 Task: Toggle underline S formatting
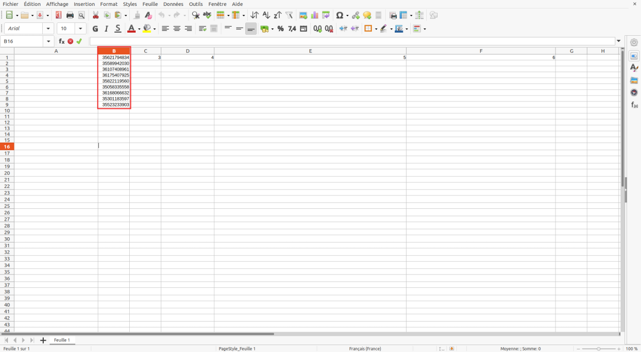click(x=118, y=29)
